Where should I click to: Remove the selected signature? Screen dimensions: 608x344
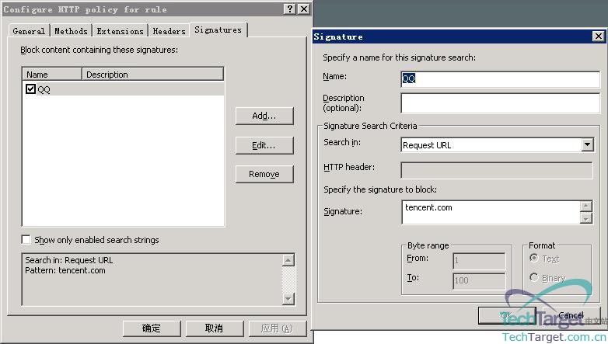[264, 174]
